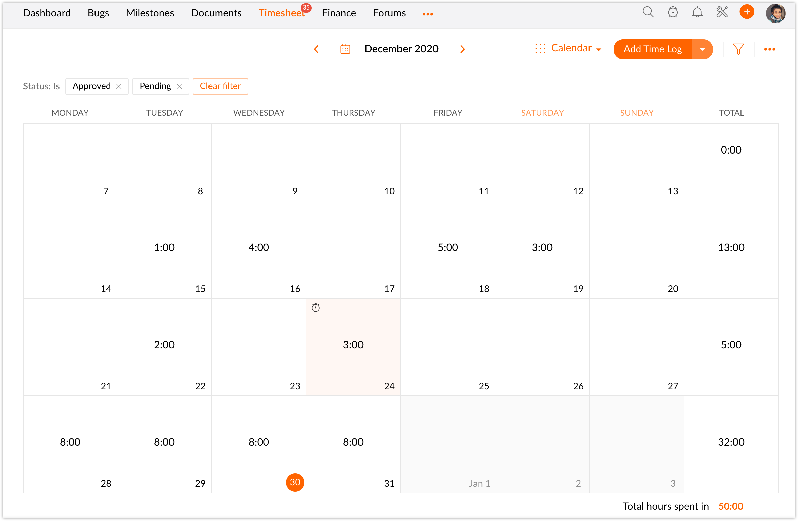Screen dimensions: 798x521
Task: Click the timer icon on December 24
Action: pyautogui.click(x=315, y=307)
